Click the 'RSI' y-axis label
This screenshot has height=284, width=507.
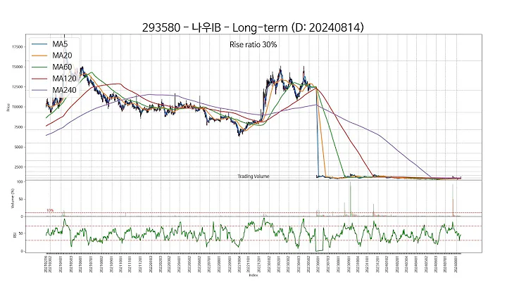click(x=15, y=235)
